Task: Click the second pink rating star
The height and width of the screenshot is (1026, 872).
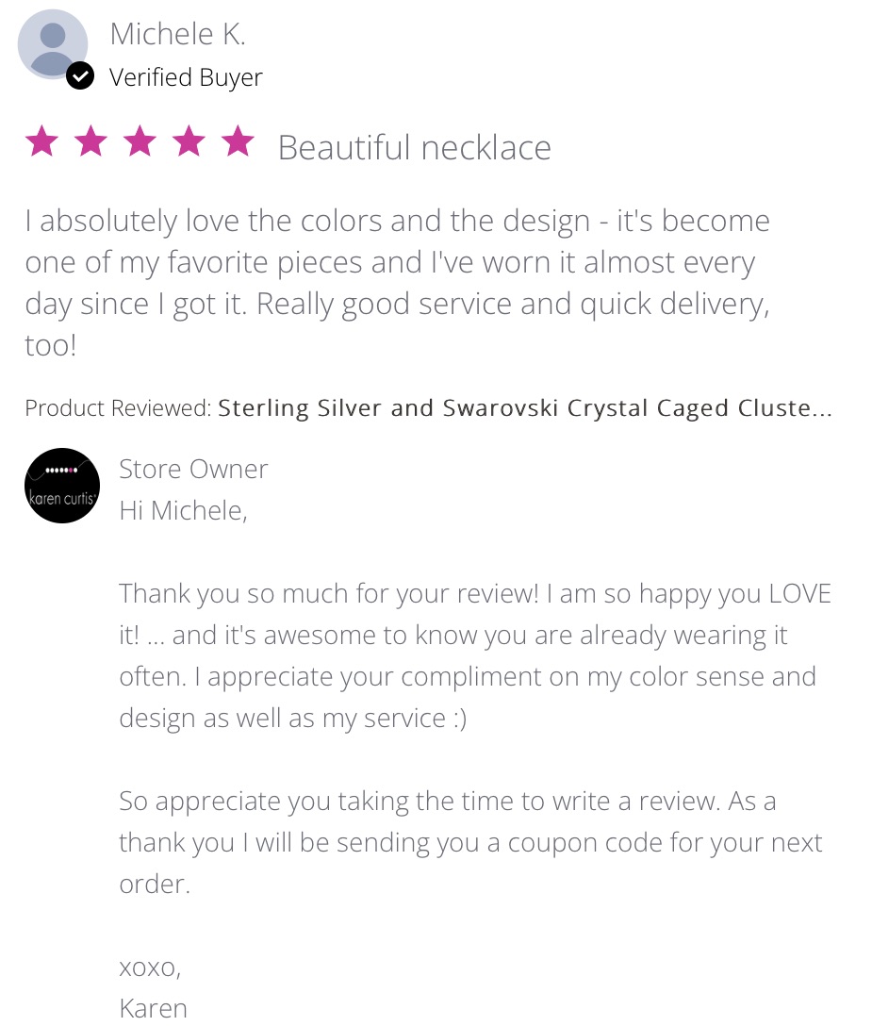Action: [90, 141]
